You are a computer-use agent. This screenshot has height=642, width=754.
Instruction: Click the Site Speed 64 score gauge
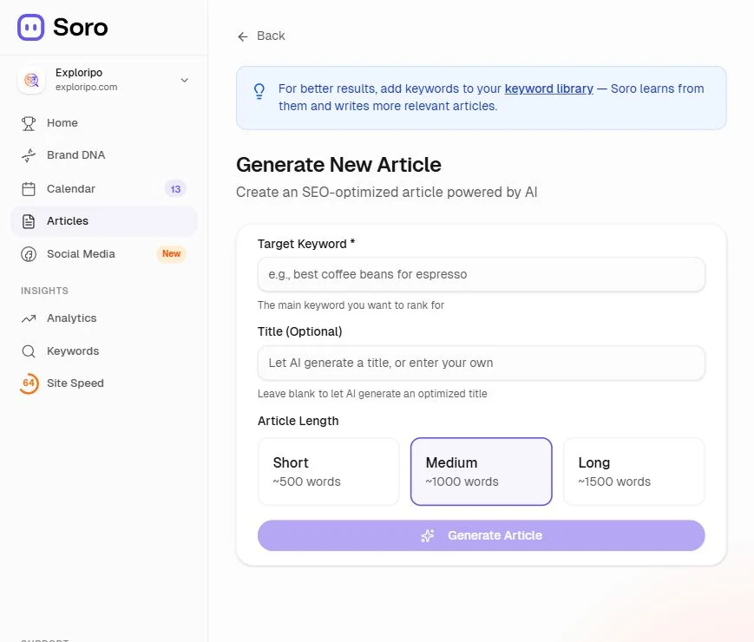click(29, 383)
